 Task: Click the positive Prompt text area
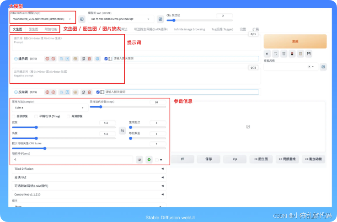[136, 43]
